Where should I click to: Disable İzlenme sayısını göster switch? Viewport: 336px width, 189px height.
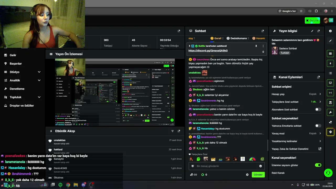(x=318, y=165)
